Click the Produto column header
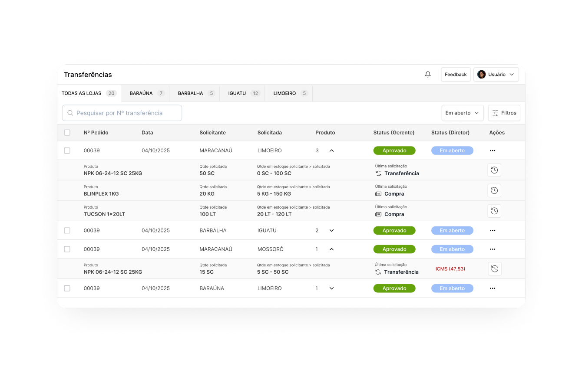 click(x=325, y=133)
